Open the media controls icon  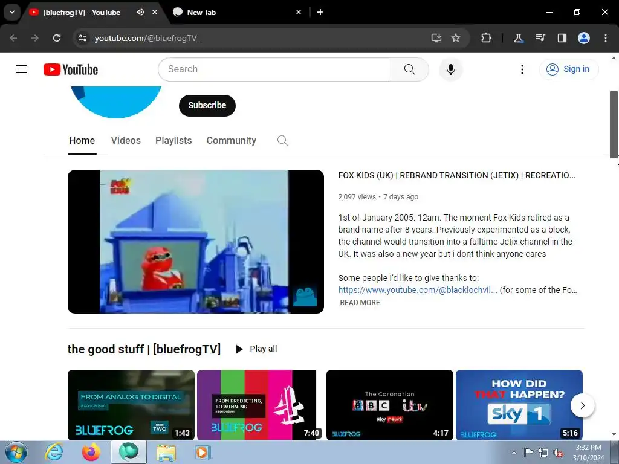point(540,38)
